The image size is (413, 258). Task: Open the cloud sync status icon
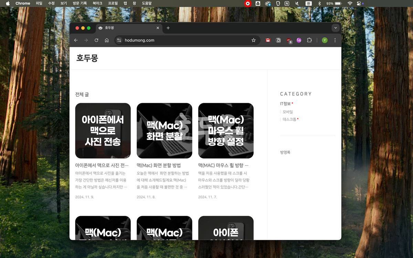coord(268,3)
